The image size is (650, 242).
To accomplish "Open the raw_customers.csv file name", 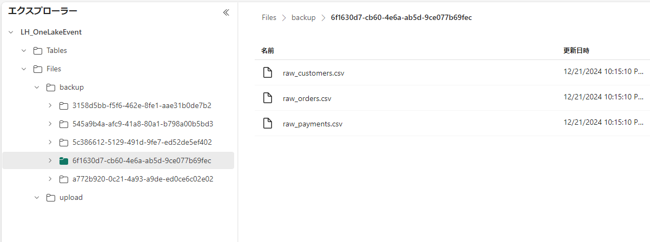I will pyautogui.click(x=314, y=73).
